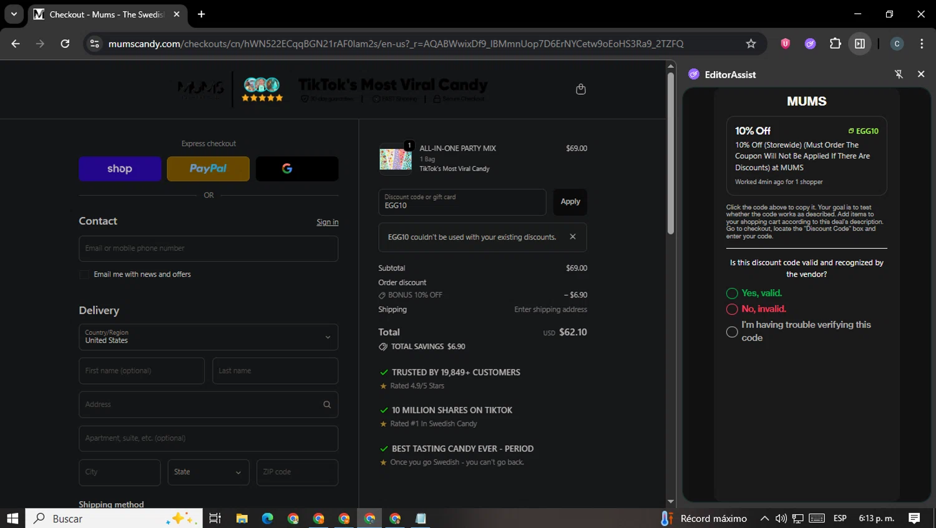Image resolution: width=936 pixels, height=528 pixels.
Task: Dismiss the EGG10 discount error message
Action: pyautogui.click(x=572, y=237)
